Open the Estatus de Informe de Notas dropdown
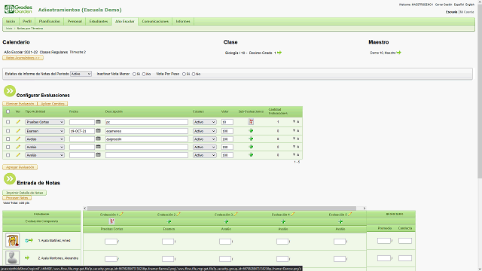This screenshot has width=482, height=271. click(81, 74)
